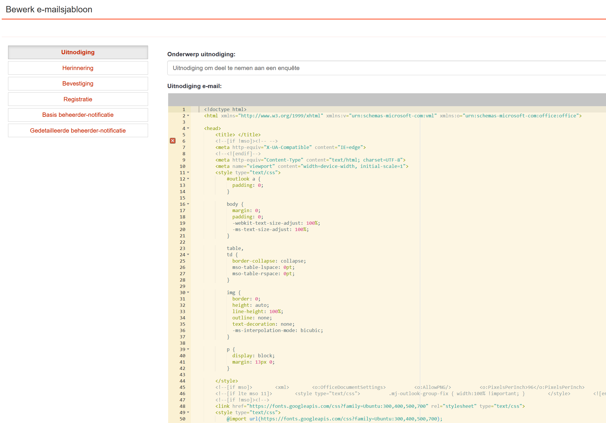Collapse the body CSS rule fold
Image resolution: width=606 pixels, height=423 pixels.
click(x=188, y=204)
